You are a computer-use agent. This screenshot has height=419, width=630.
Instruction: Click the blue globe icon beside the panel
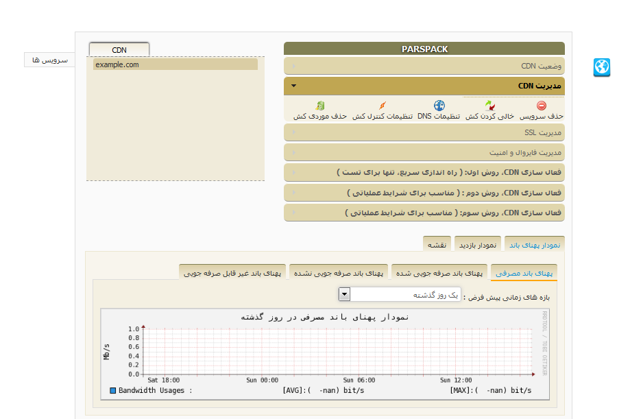(x=601, y=67)
